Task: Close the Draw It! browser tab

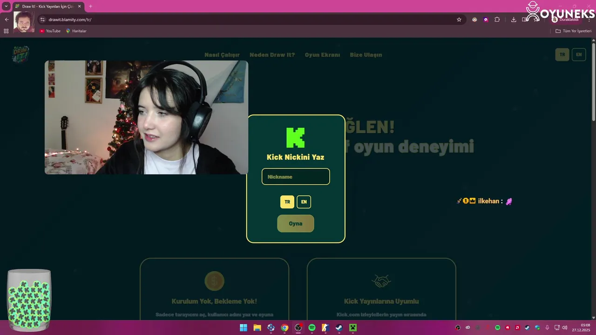Action: [x=79, y=7]
